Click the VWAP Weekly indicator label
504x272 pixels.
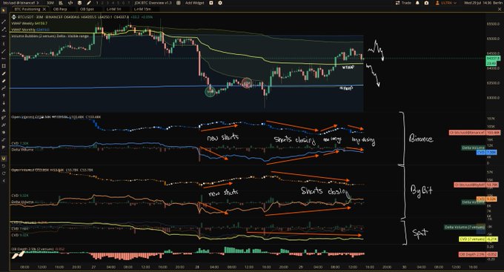click(29, 24)
